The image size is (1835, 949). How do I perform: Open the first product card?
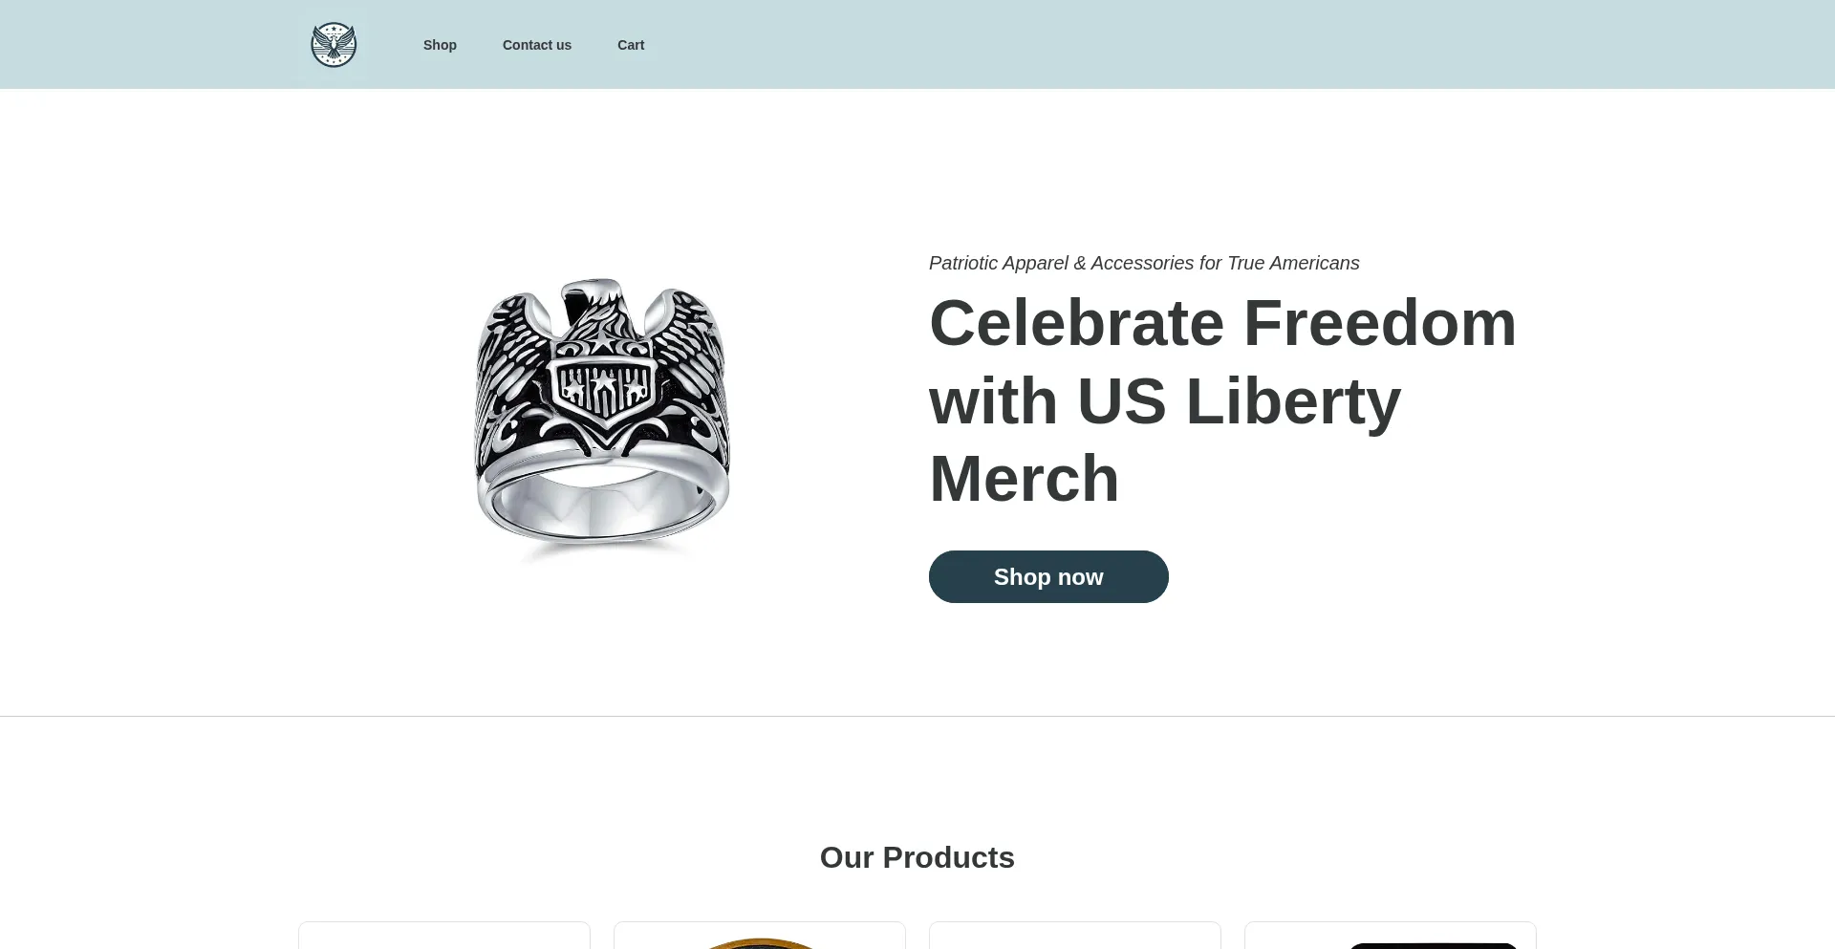[x=444, y=936]
